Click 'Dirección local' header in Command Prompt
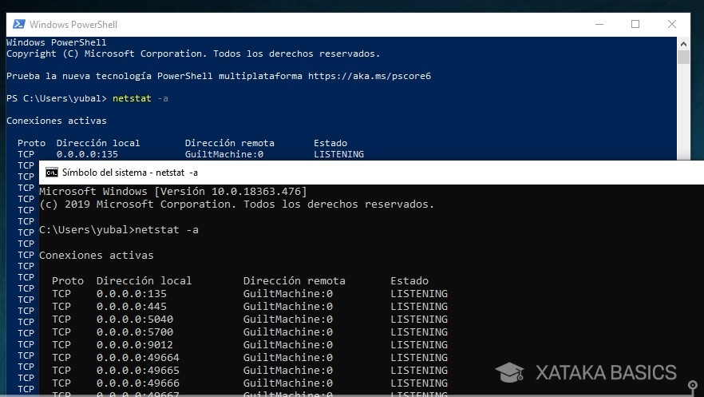The image size is (704, 397). (144, 280)
